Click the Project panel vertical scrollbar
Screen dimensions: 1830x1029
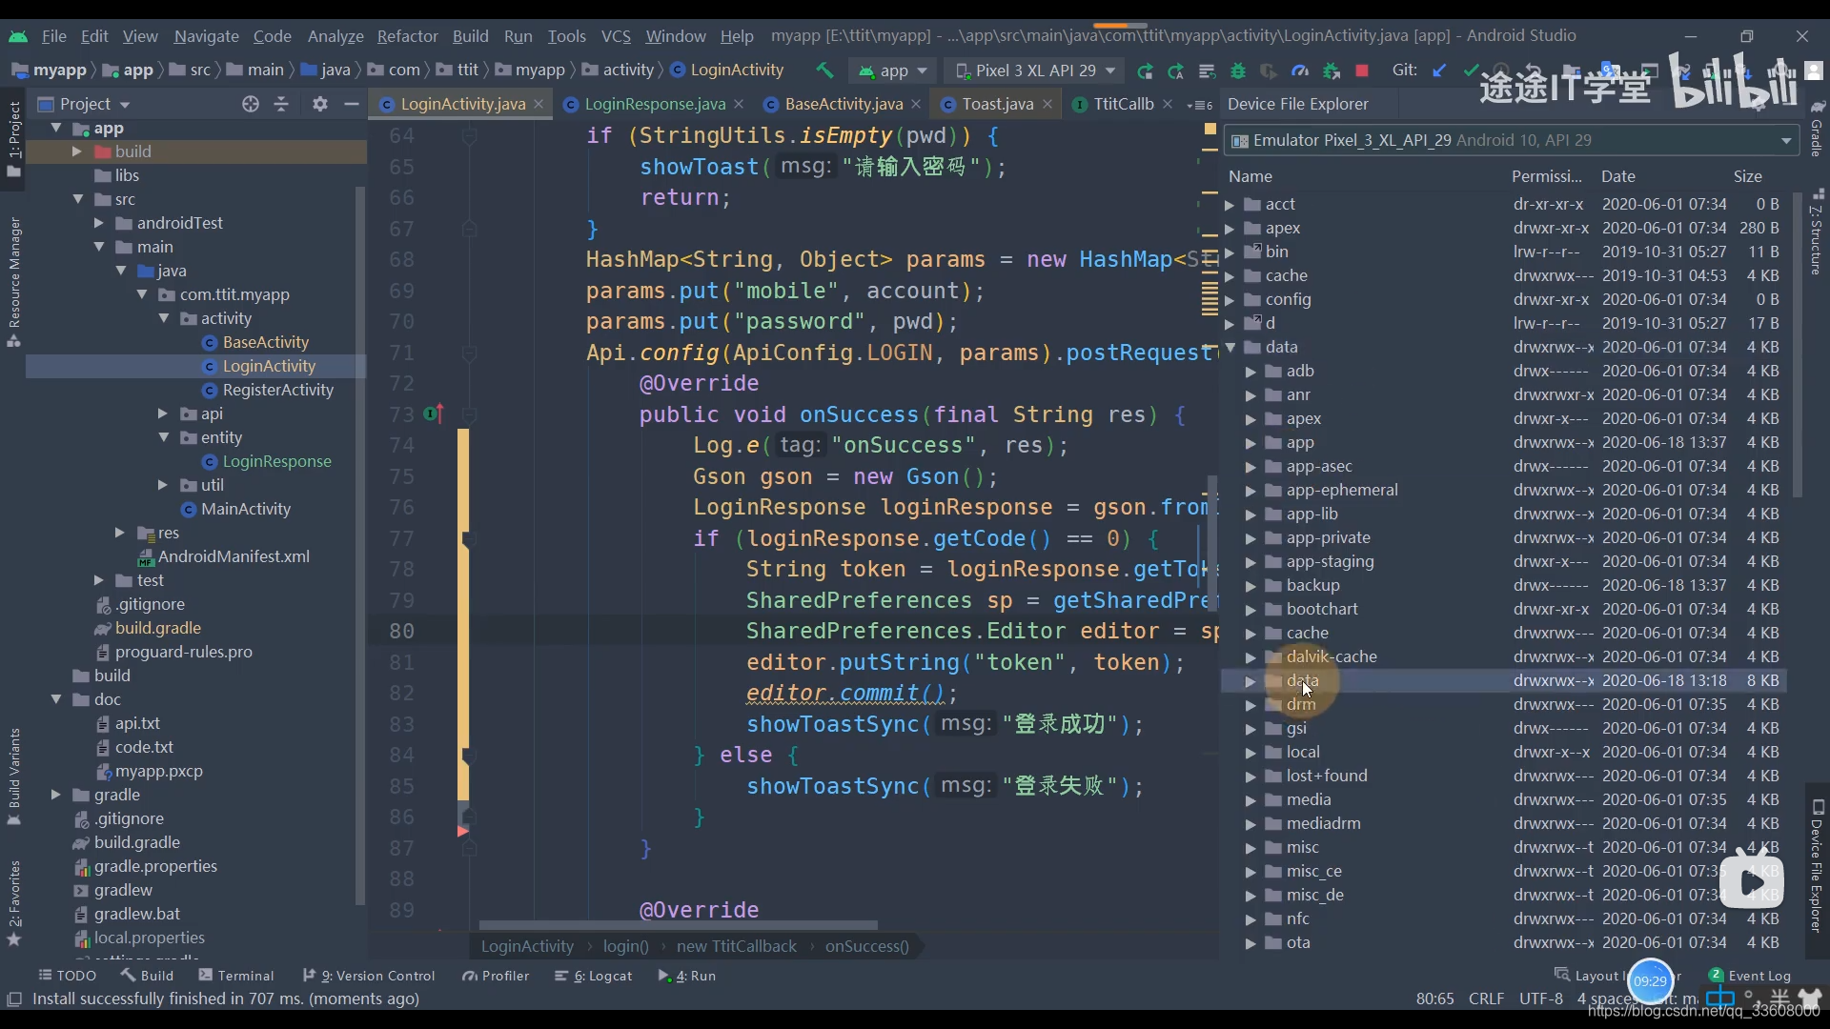point(360,545)
